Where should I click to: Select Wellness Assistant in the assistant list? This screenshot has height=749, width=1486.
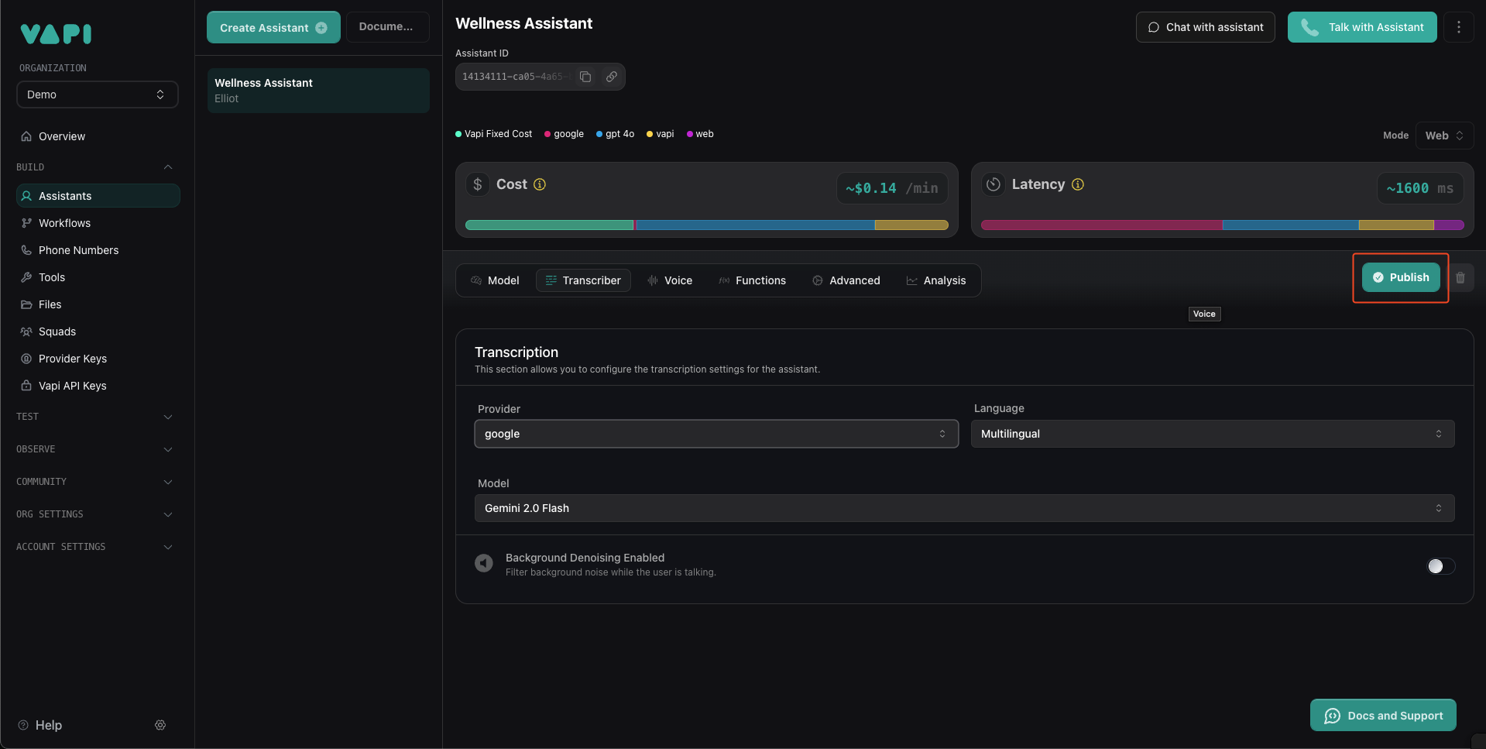tap(317, 91)
